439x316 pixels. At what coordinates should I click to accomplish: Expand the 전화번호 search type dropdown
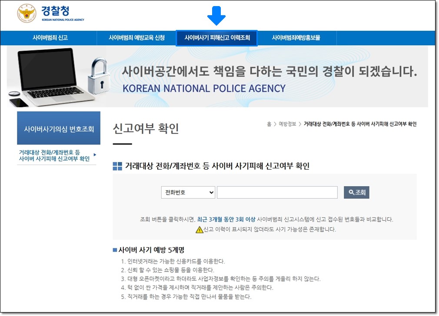click(x=188, y=192)
